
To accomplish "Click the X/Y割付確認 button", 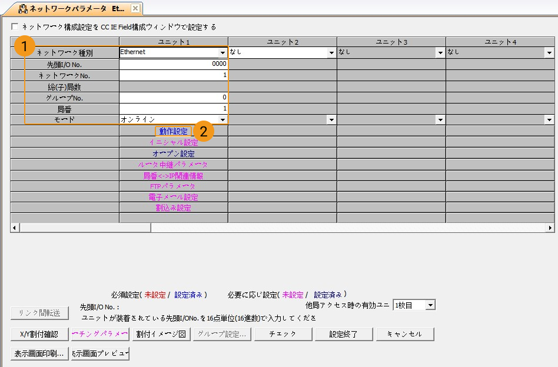I will pos(39,334).
